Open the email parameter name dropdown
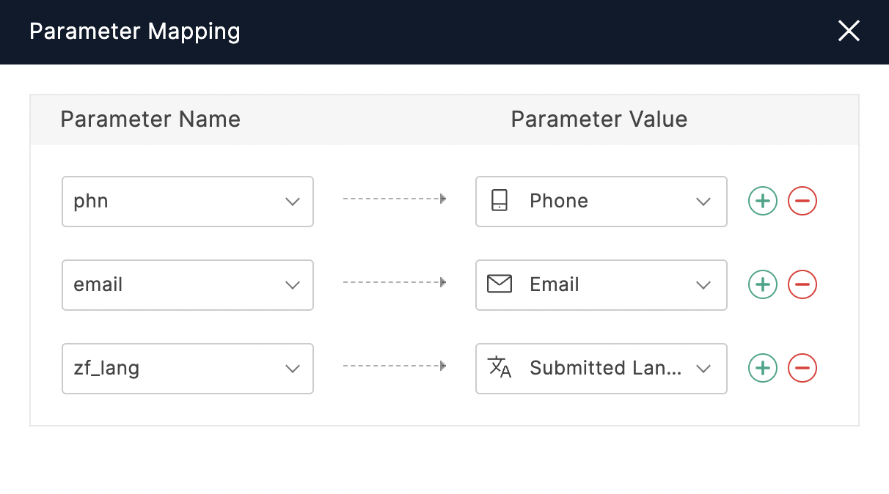Viewport: 889px width, 494px height. point(188,284)
